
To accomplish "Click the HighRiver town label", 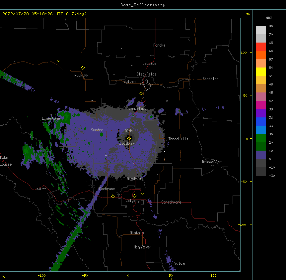I will click(143, 247).
